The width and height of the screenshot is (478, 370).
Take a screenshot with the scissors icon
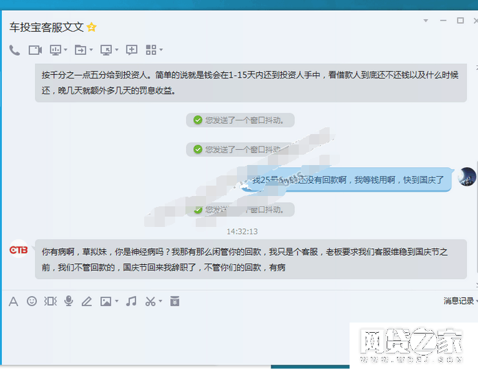150,301
